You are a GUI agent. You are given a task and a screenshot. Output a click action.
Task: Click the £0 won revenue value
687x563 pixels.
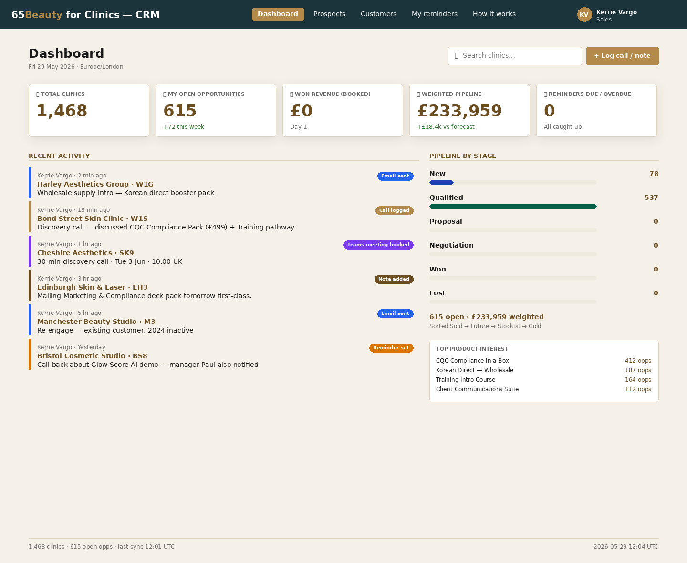pos(302,111)
